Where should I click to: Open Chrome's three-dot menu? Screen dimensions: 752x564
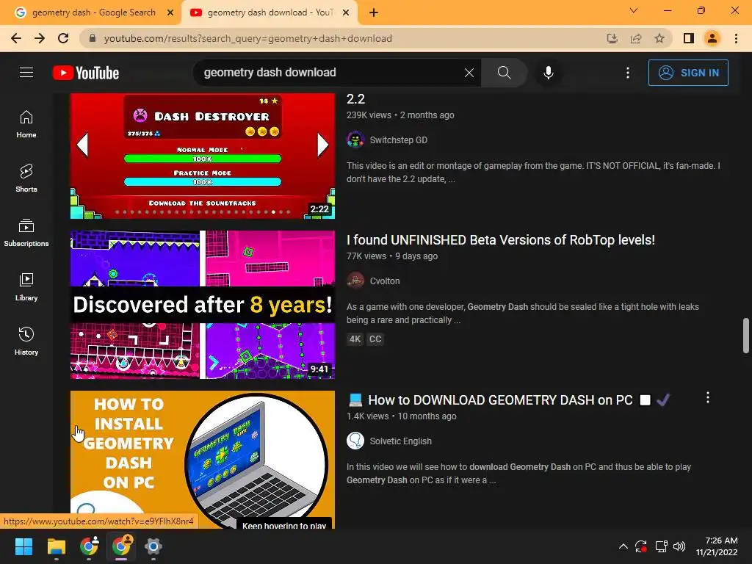(x=736, y=38)
